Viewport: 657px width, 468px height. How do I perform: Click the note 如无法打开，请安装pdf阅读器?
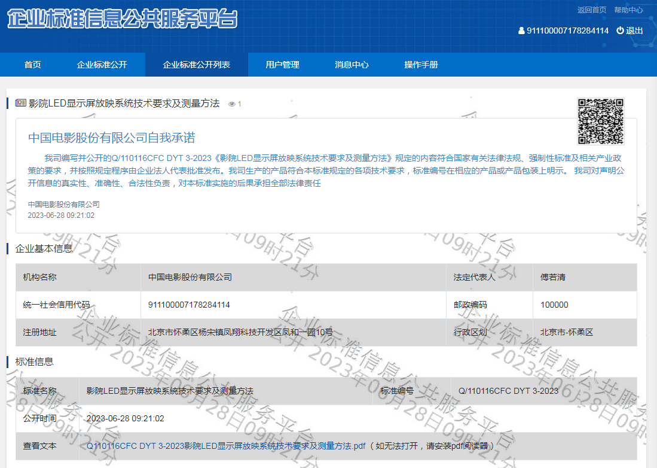coord(431,446)
